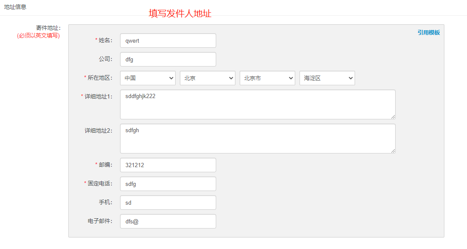The image size is (467, 249).
Task: Expand the 北京 province dropdown
Action: (208, 78)
